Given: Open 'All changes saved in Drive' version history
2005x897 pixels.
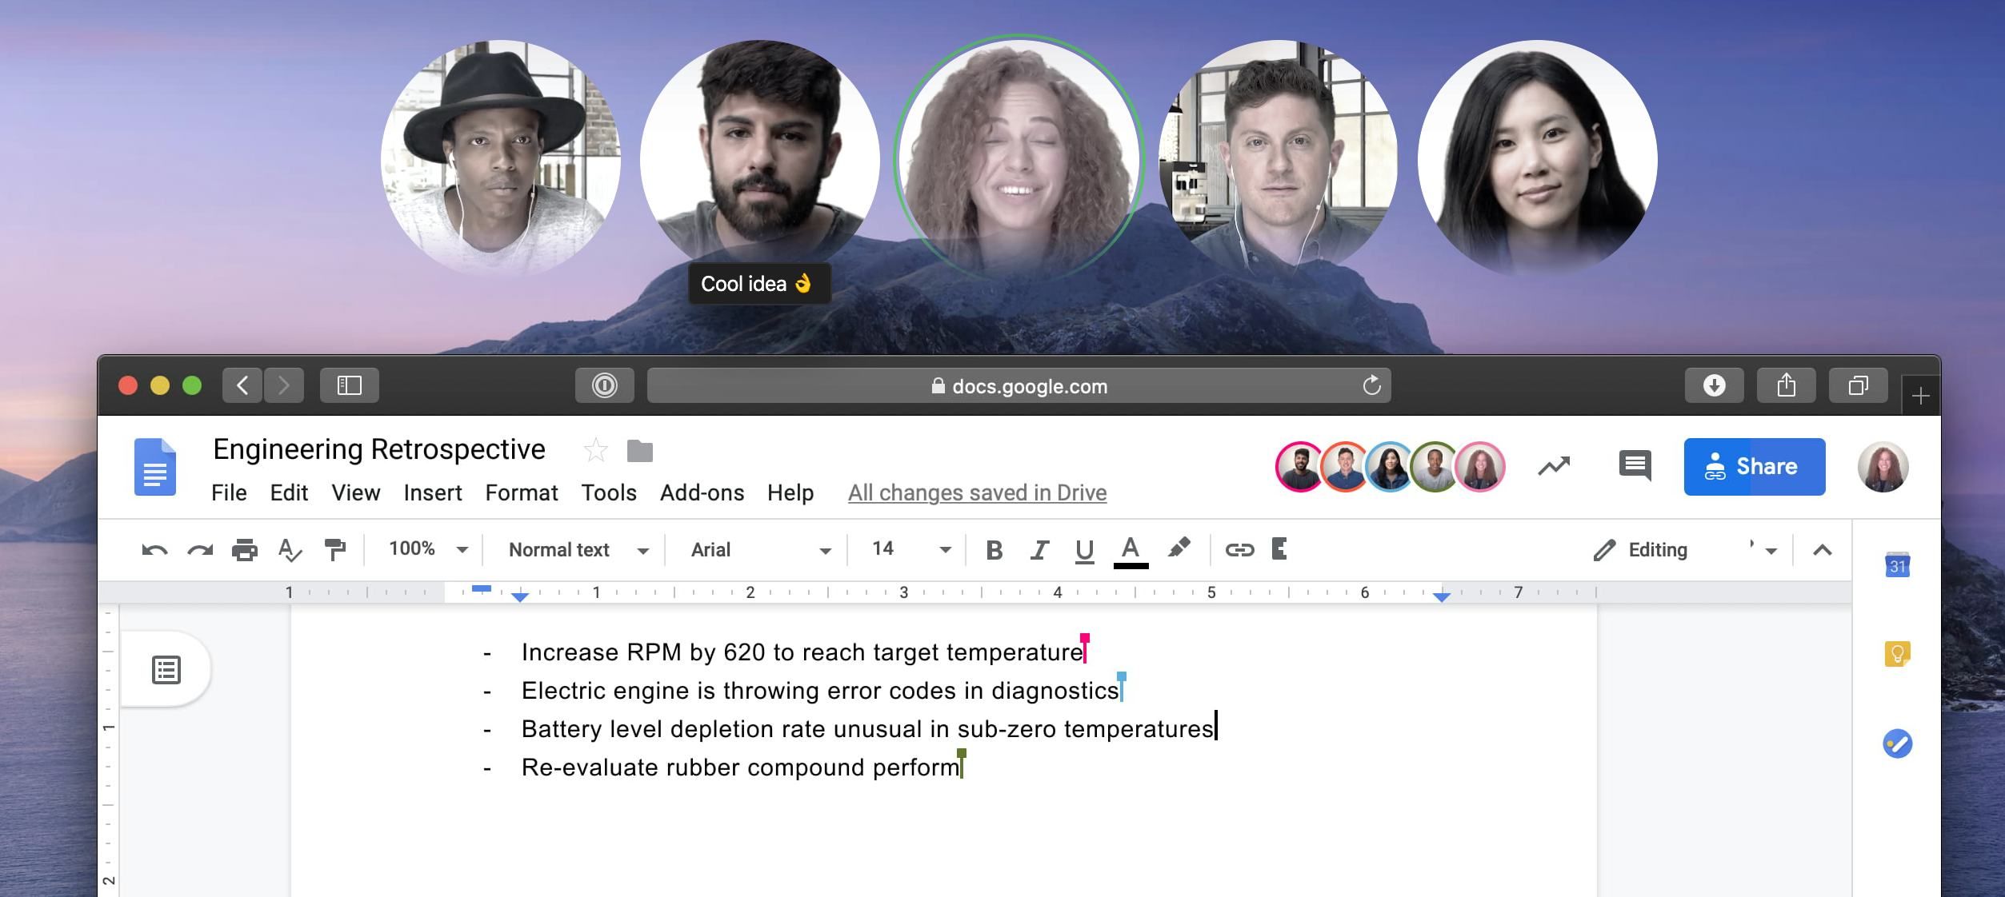Looking at the screenshot, I should tap(977, 492).
